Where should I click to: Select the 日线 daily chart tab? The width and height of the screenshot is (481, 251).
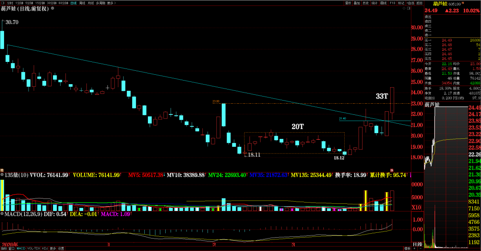click(x=73, y=3)
